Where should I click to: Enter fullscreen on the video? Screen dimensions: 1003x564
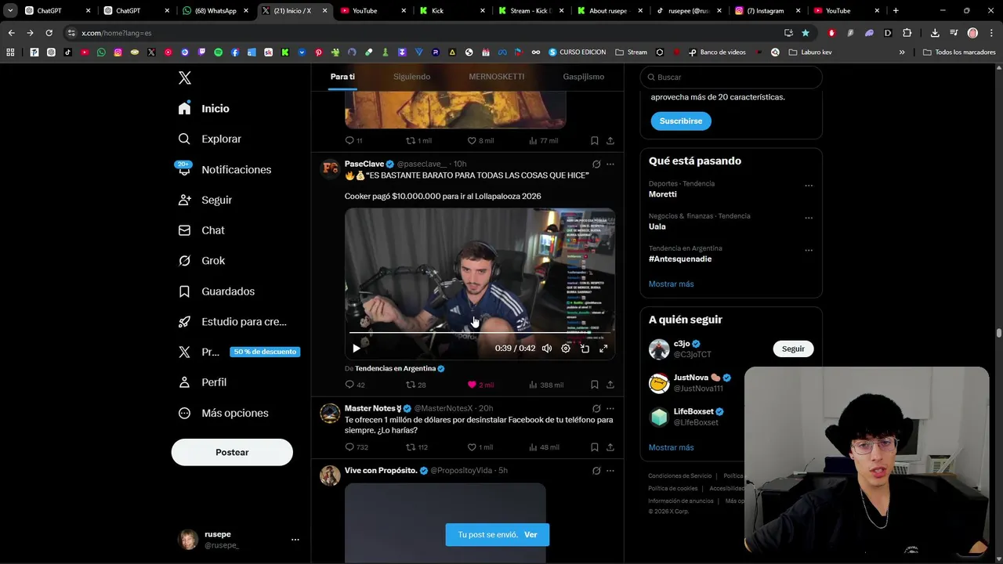point(603,349)
